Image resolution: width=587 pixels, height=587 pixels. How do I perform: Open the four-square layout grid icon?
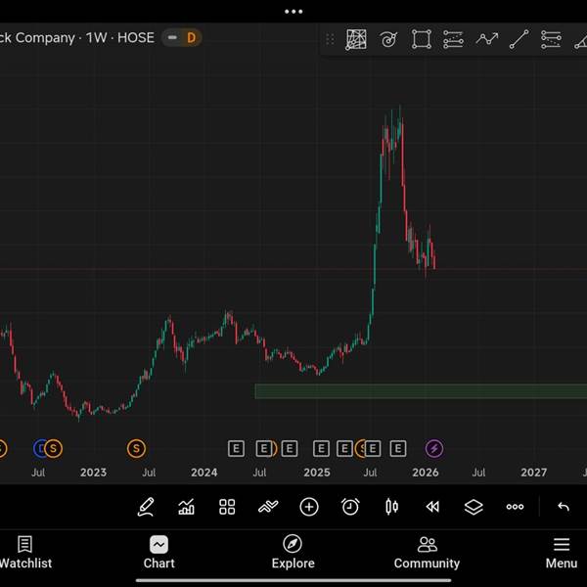[x=227, y=507]
